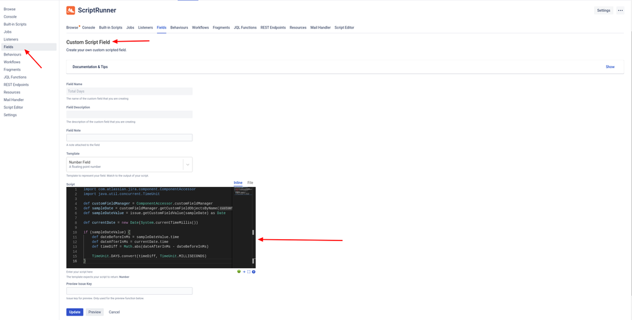This screenshot has width=632, height=320.
Task: Open the Console tab in top navigation
Action: pyautogui.click(x=89, y=28)
